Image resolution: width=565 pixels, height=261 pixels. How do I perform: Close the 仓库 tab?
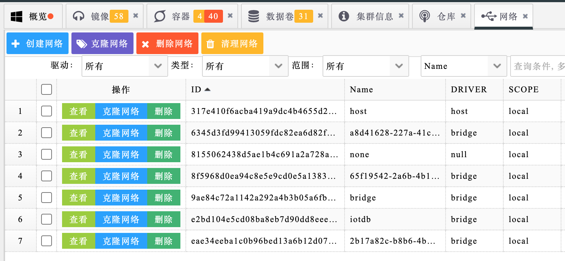pos(463,16)
